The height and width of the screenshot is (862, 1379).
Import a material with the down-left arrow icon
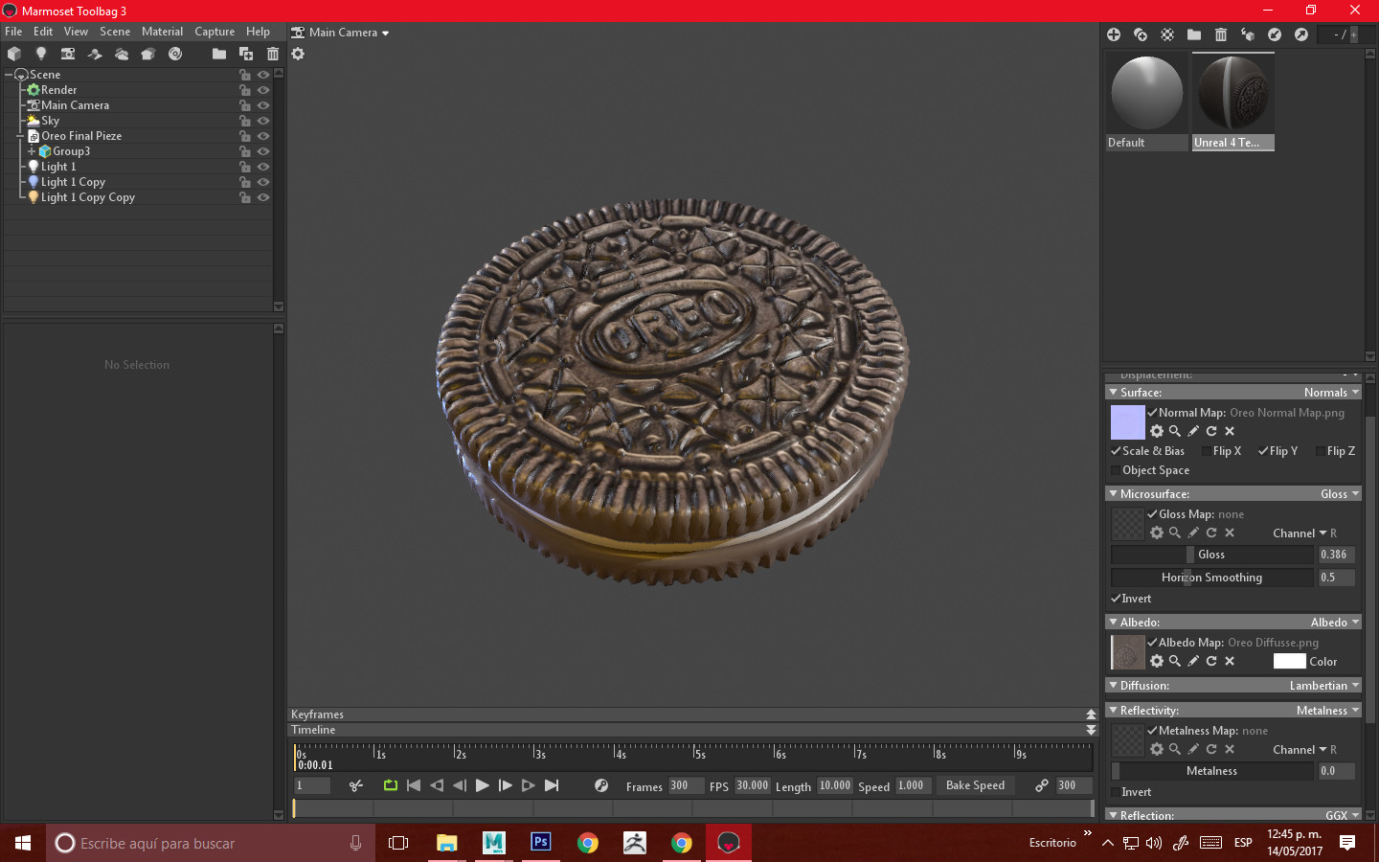[x=1275, y=34]
